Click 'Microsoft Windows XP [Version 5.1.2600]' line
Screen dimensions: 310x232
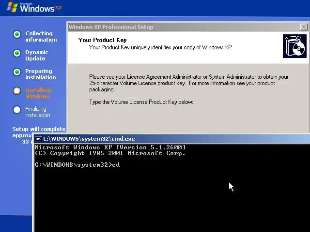pyautogui.click(x=110, y=147)
